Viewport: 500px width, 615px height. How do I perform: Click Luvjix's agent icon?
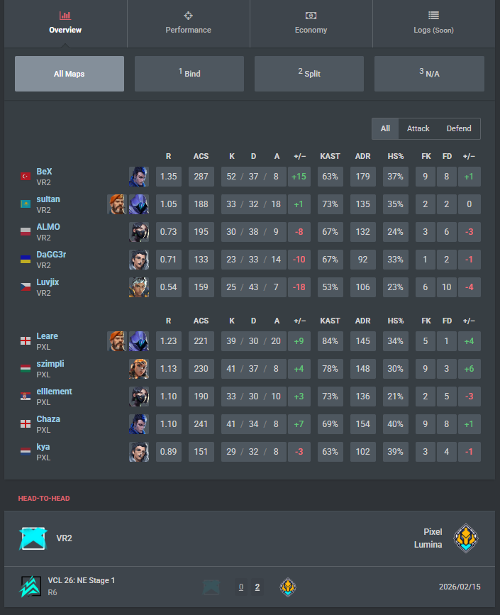[139, 287]
